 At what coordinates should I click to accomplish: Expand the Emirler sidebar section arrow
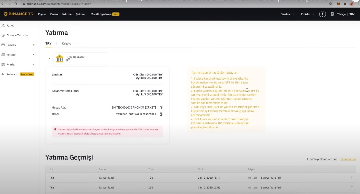(x=34, y=55)
